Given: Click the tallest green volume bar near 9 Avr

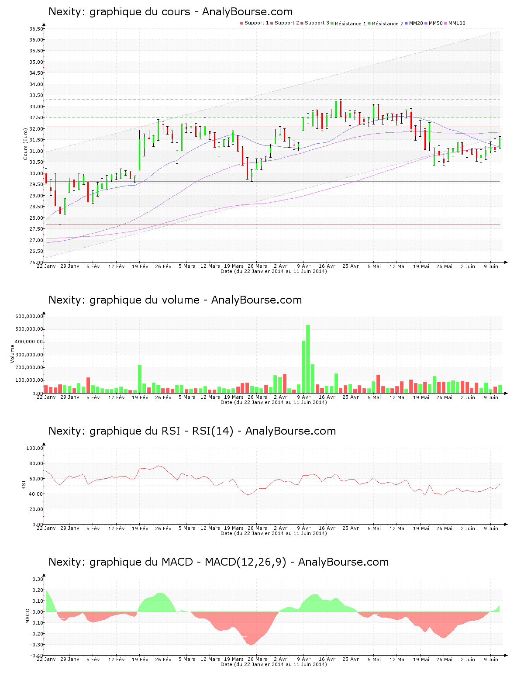Looking at the screenshot, I should [308, 359].
